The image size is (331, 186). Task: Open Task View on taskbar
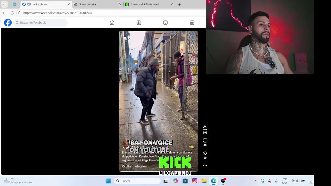pos(166,181)
